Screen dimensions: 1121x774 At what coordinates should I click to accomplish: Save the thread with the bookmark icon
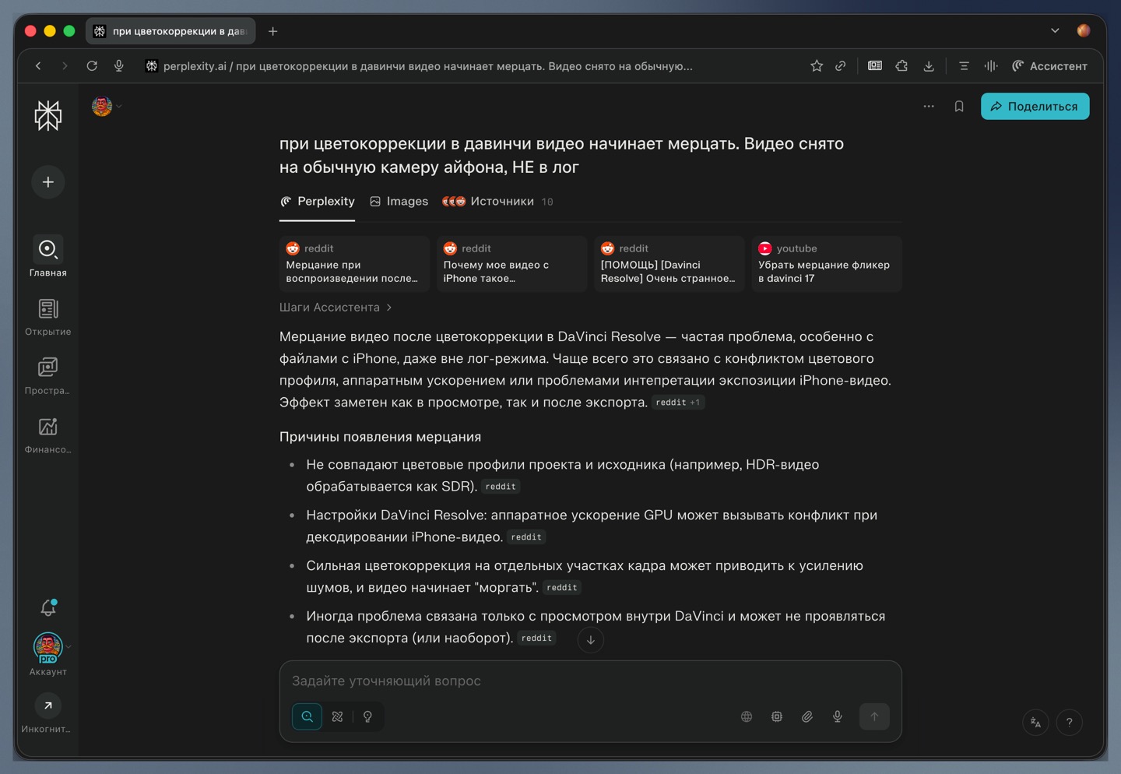click(959, 107)
